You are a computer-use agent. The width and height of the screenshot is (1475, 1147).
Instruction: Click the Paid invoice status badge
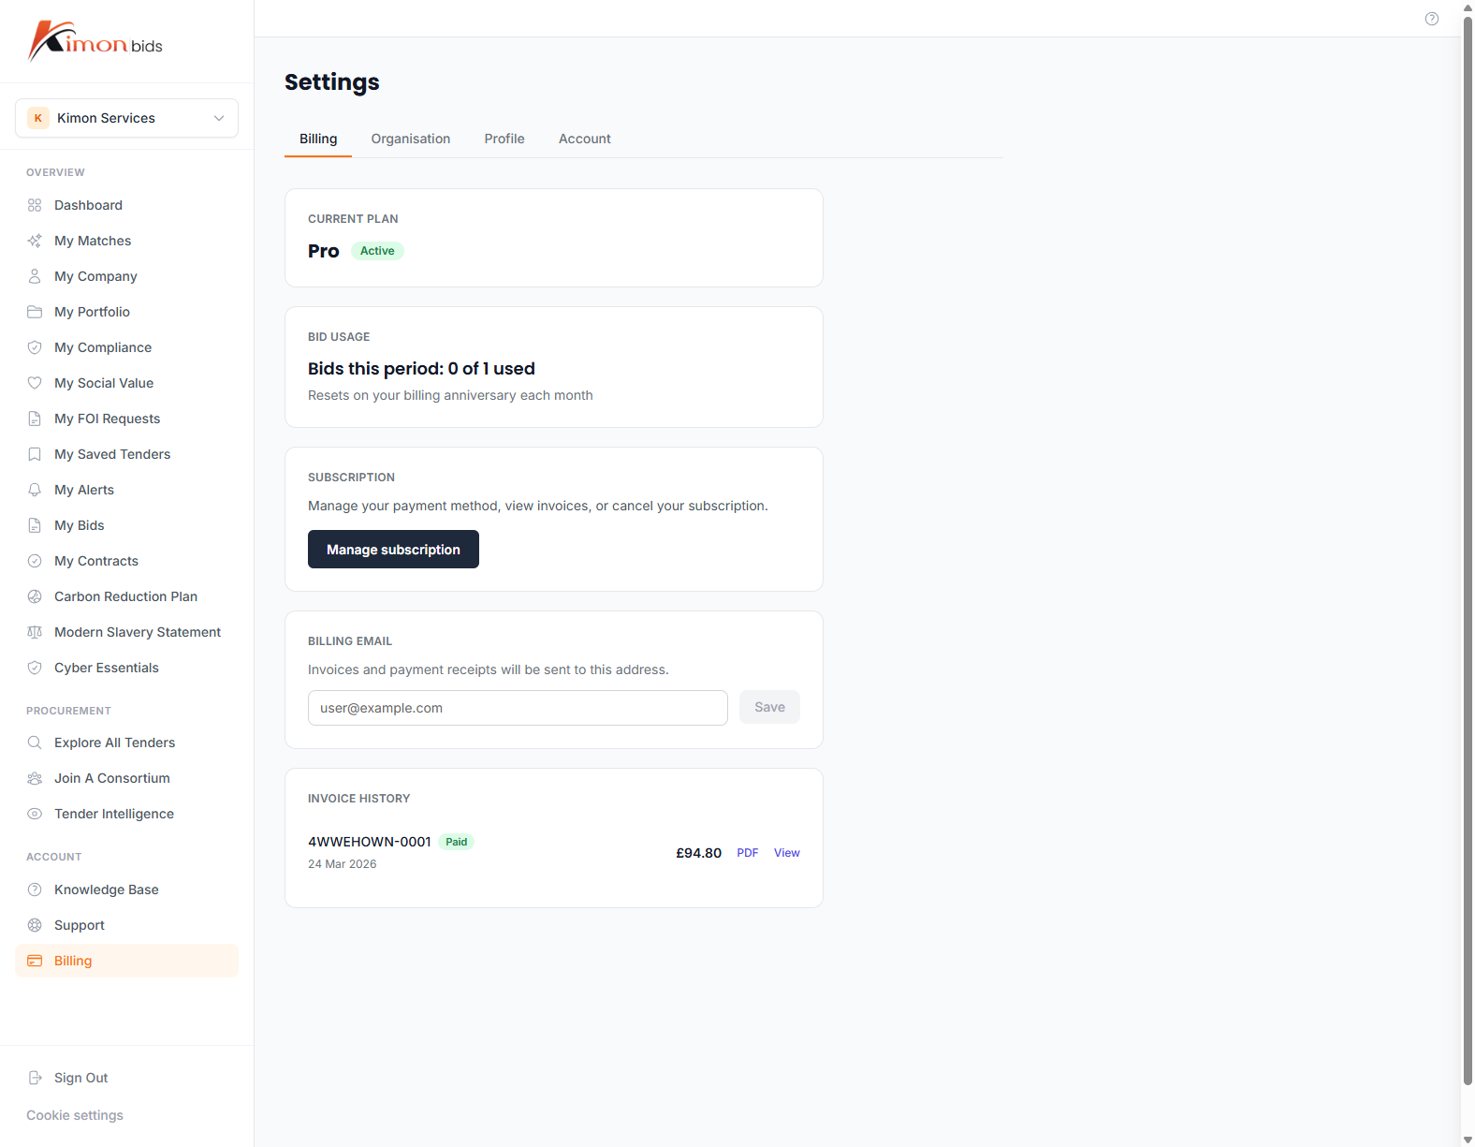tap(457, 842)
